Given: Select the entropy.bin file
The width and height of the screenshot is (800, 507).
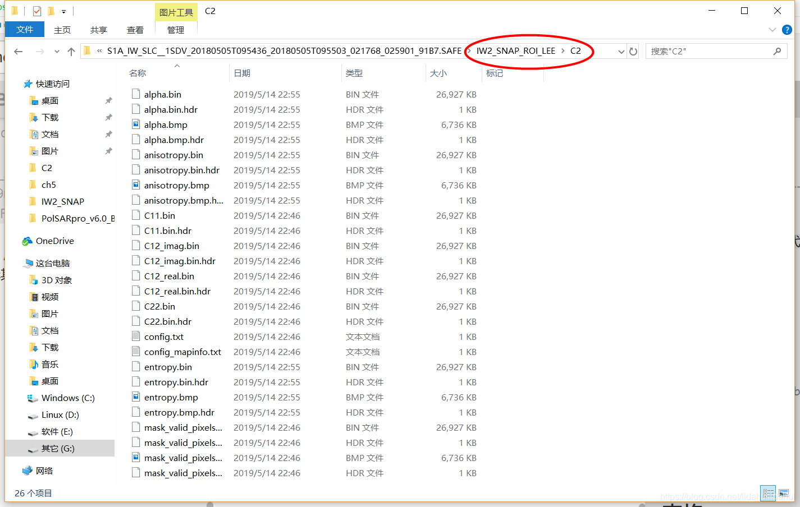Looking at the screenshot, I should click(168, 367).
